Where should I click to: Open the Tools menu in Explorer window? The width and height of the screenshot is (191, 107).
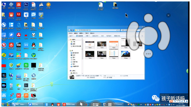(x=87, y=33)
